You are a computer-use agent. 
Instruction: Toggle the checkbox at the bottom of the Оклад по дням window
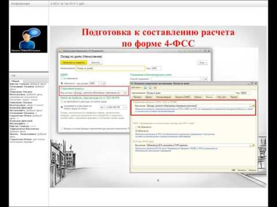point(62,128)
